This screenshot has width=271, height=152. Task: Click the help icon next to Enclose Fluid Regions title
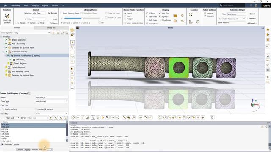tap(29, 93)
